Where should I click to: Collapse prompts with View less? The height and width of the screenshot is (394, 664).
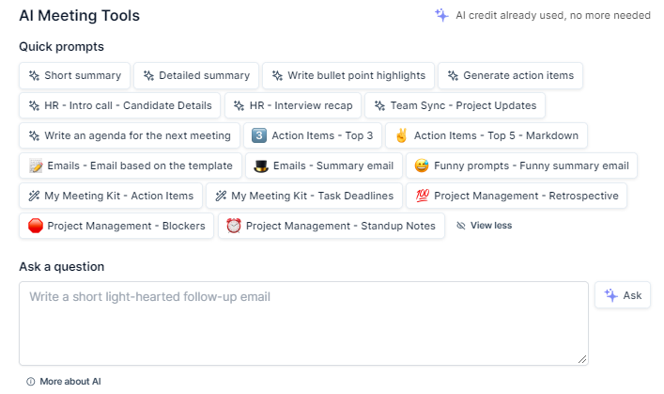coord(485,226)
